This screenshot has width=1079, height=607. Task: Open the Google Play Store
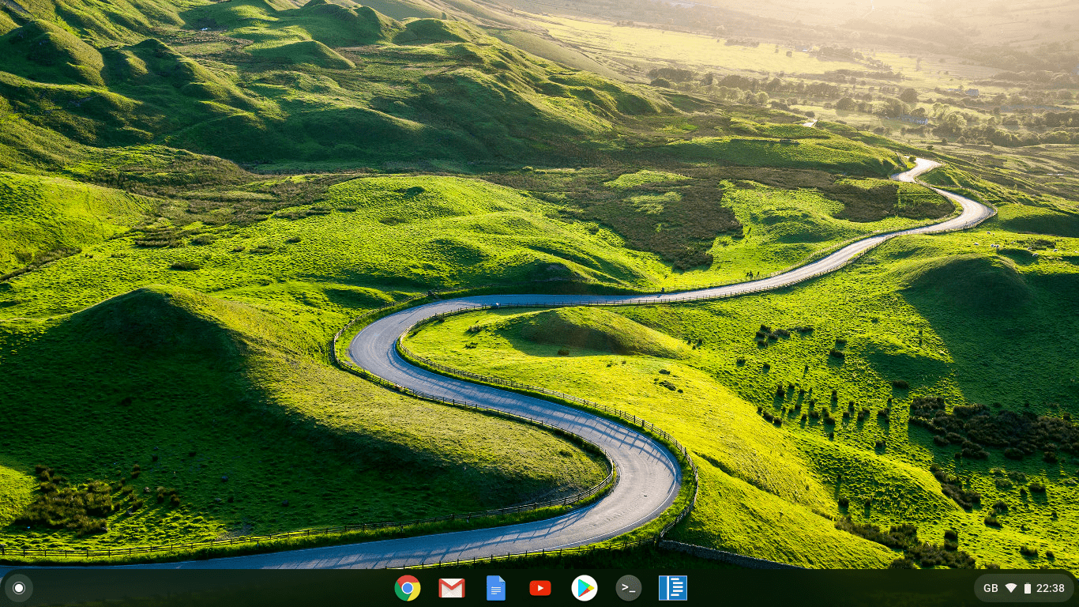tap(585, 588)
